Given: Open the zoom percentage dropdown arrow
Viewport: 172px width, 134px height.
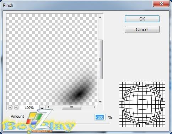Looking at the screenshot, I should coord(42,107).
